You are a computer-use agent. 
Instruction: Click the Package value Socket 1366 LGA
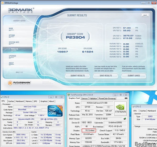coord(30,112)
